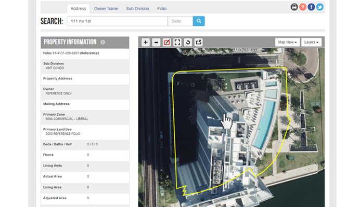Zoom in on the map

coord(145,42)
